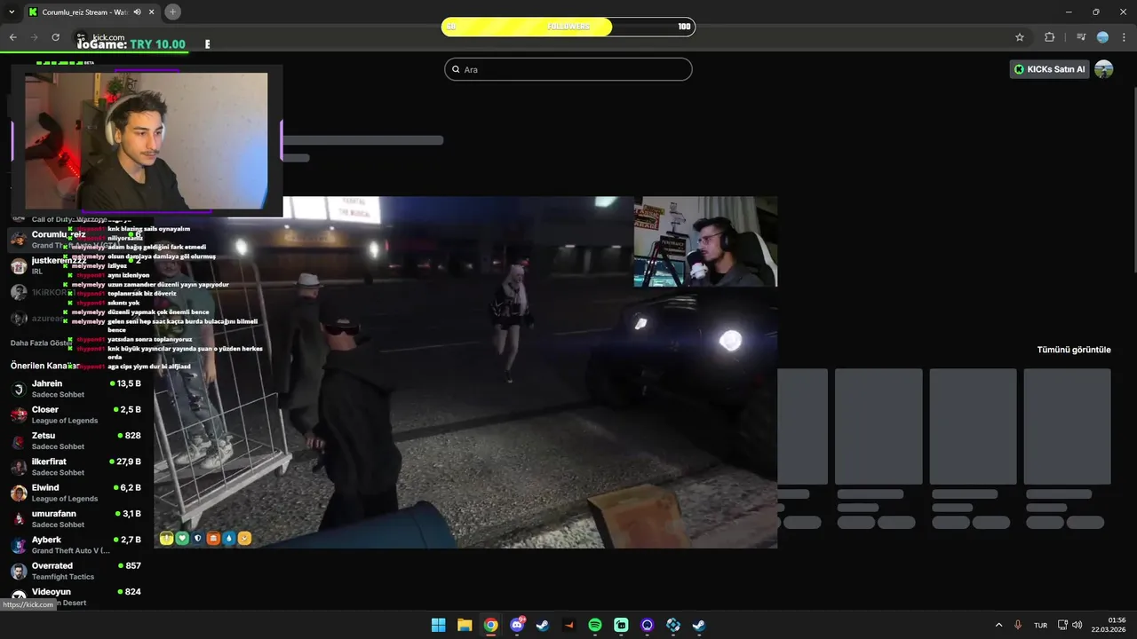Screen dimensions: 1137x639
Task: Open the Zetsu channel in sidebar
Action: [77, 440]
